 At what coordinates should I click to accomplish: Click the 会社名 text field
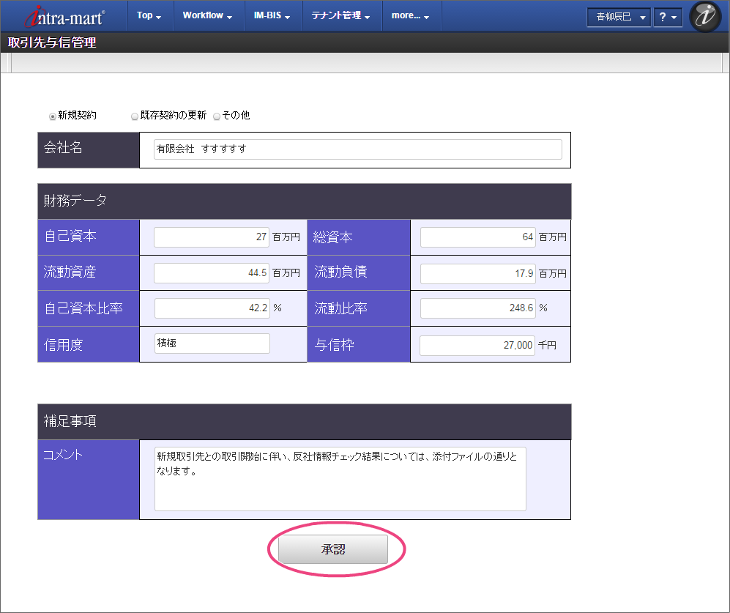point(358,149)
